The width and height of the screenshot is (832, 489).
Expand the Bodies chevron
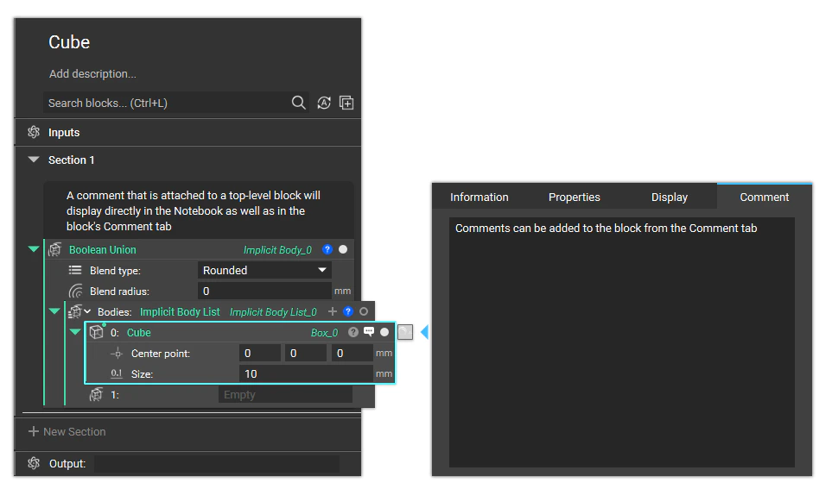point(87,311)
